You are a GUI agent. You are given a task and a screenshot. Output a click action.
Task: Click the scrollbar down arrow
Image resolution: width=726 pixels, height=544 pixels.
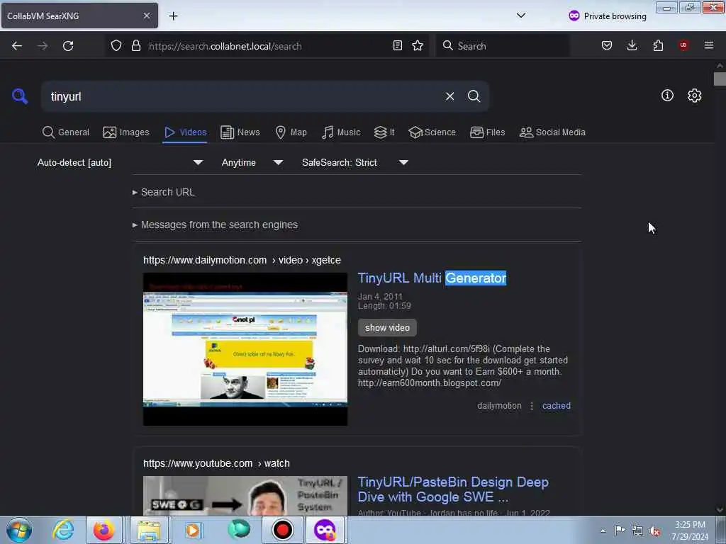719,510
